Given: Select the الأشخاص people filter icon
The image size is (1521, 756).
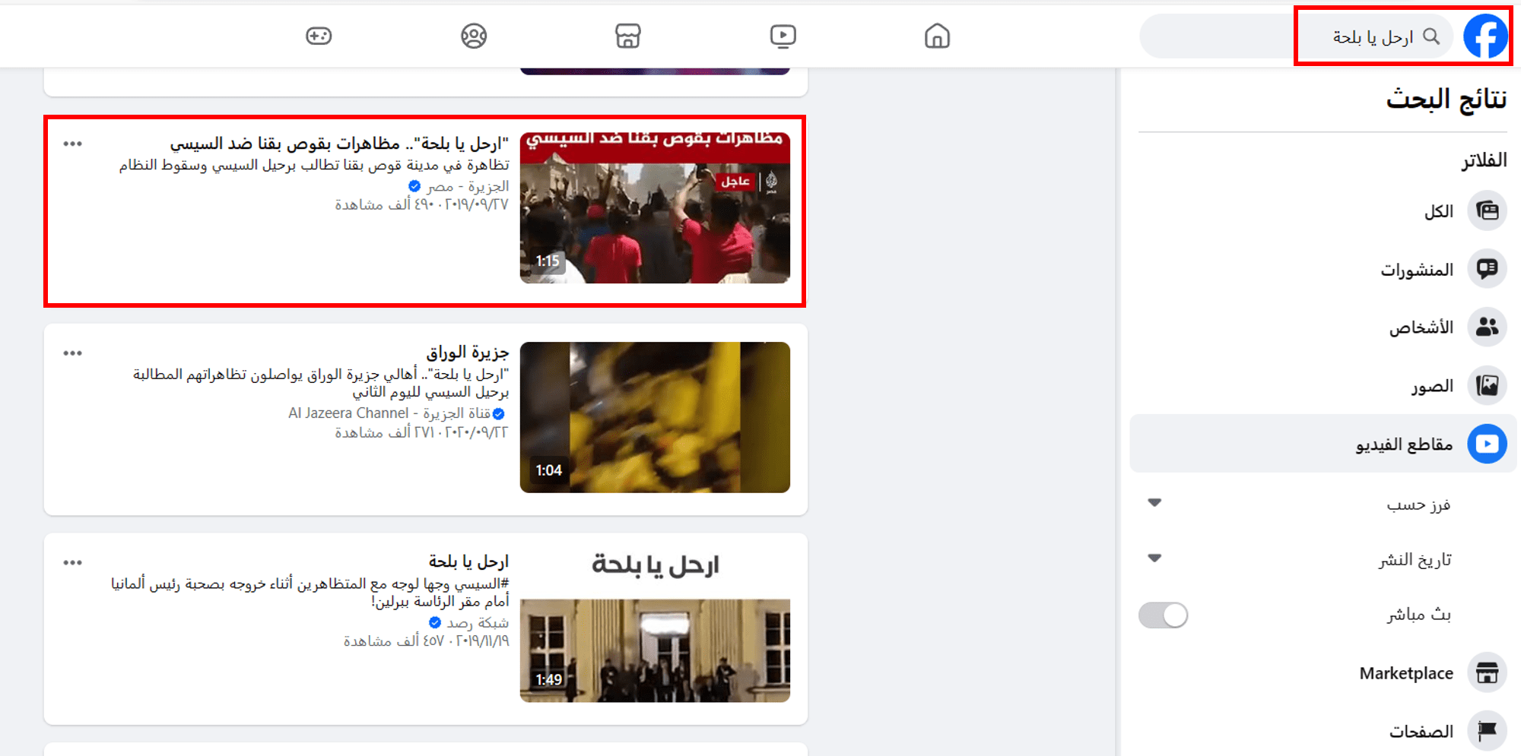Looking at the screenshot, I should [x=1487, y=327].
